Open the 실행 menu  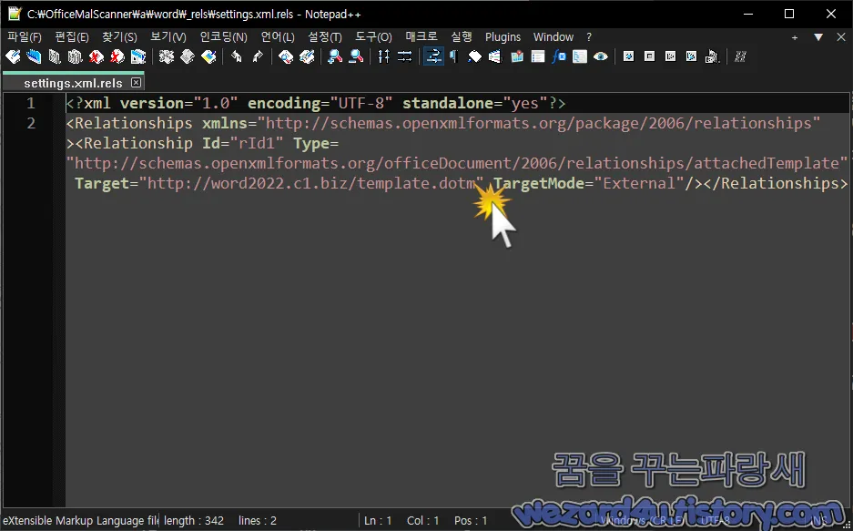click(x=462, y=37)
